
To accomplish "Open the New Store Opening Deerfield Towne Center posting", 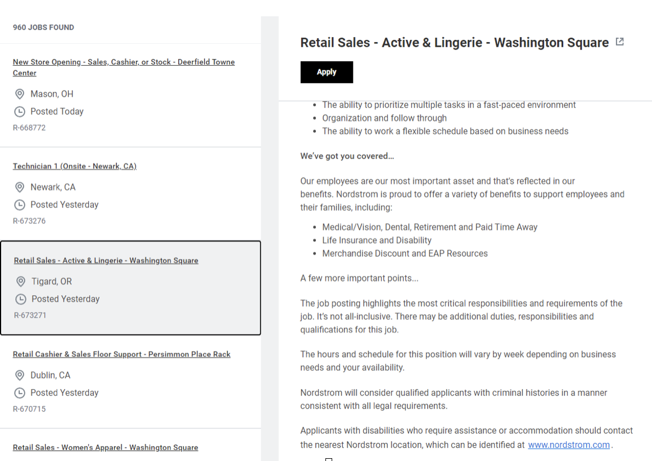I will [124, 67].
